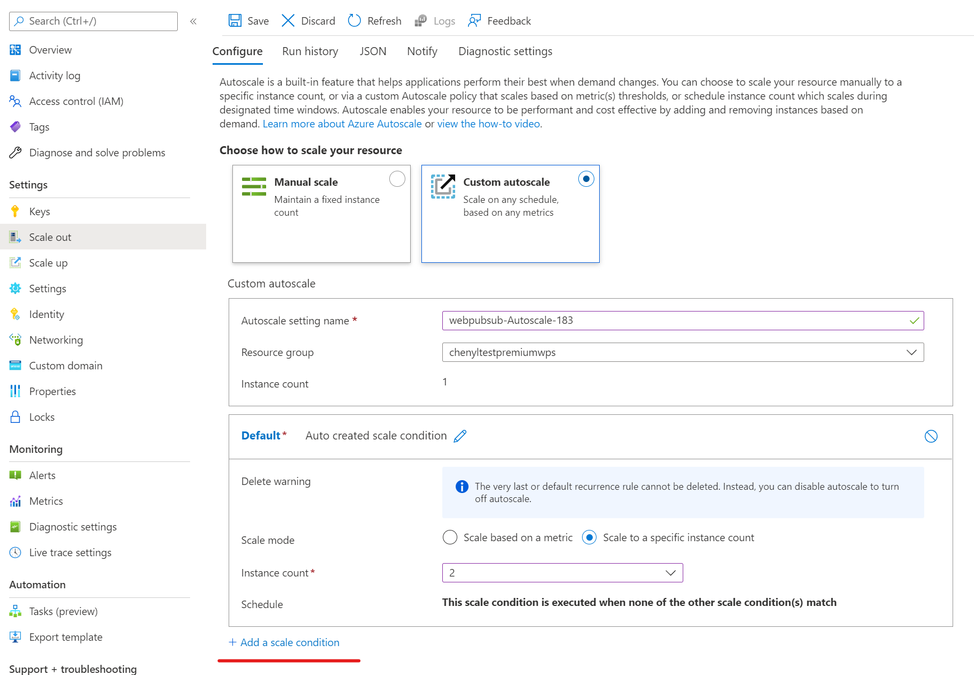This screenshot has height=675, width=974.
Task: Open Learn more about Azure Autoscale link
Action: tap(342, 124)
